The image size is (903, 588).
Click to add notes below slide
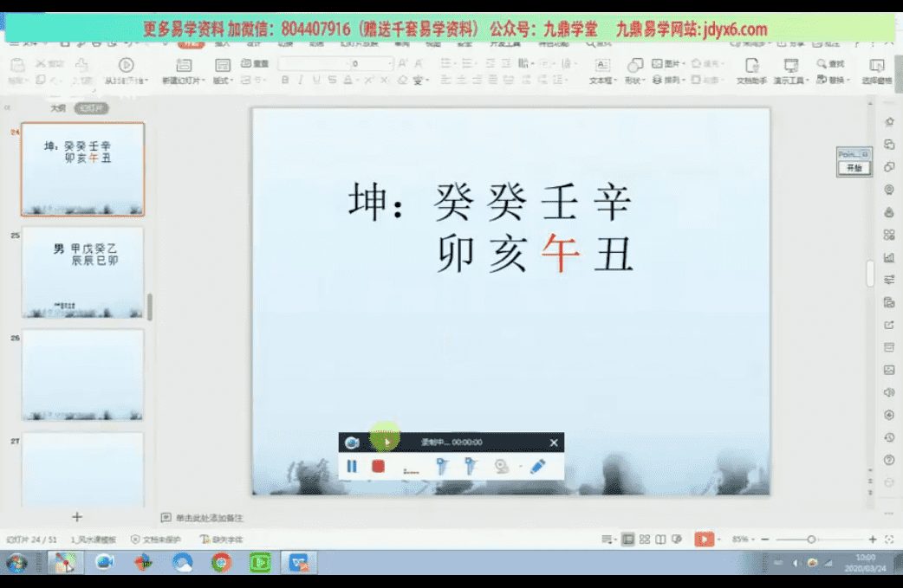coord(208,518)
